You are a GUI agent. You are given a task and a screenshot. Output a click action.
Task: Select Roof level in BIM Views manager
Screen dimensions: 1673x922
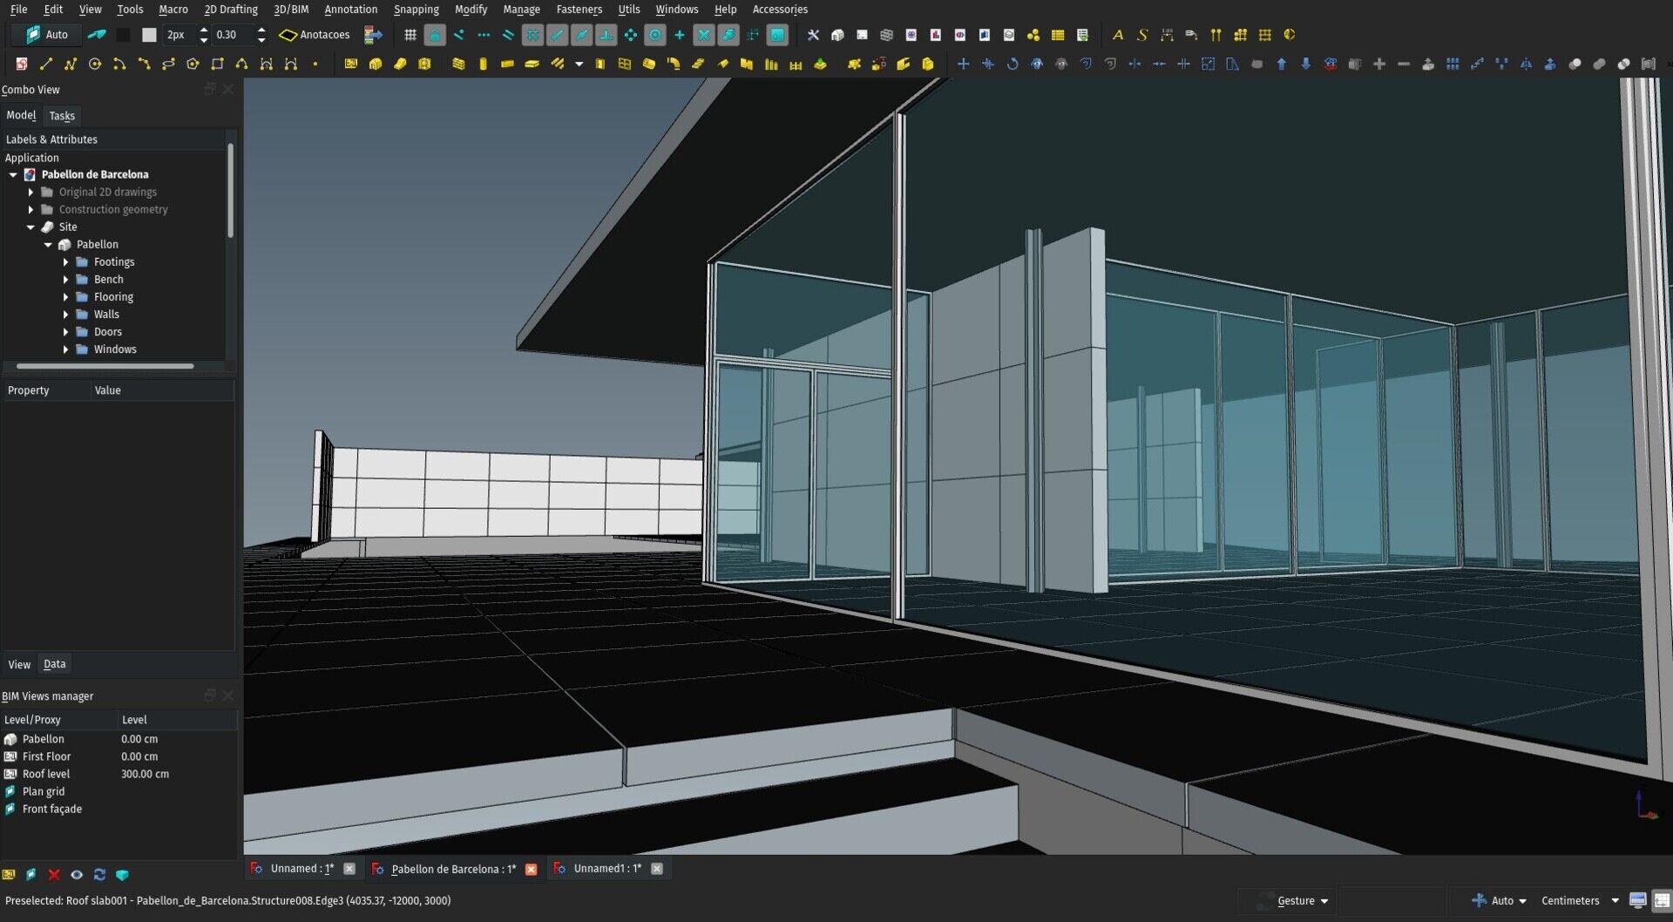[x=46, y=774]
